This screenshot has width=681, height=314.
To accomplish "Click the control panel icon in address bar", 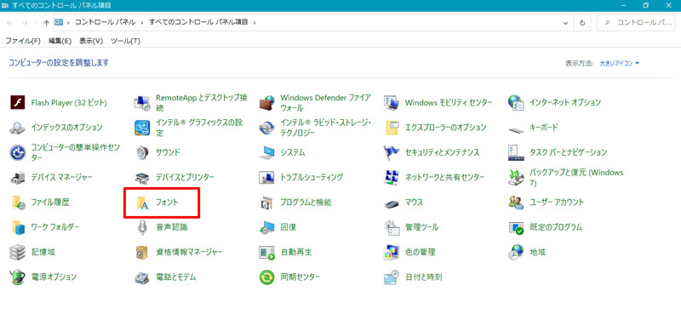I will tap(59, 22).
